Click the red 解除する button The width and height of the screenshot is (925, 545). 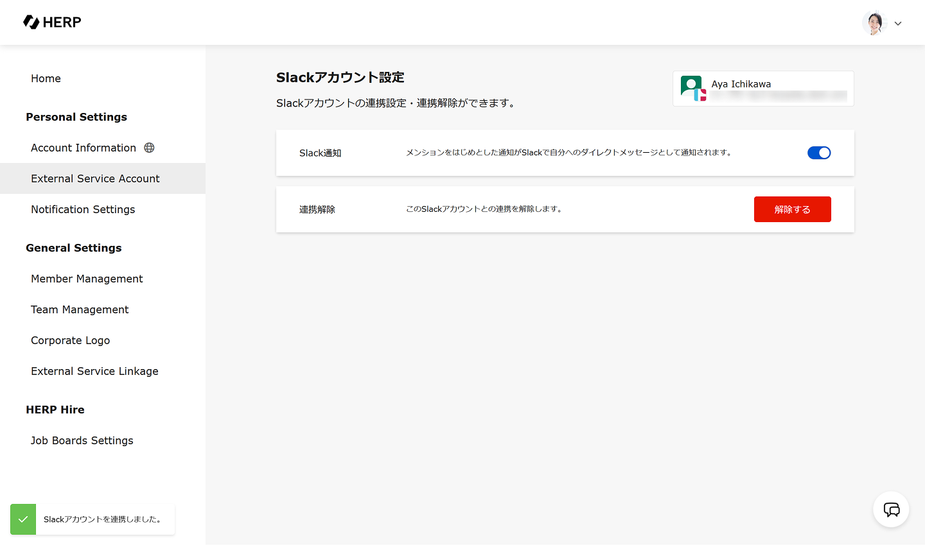coord(793,209)
